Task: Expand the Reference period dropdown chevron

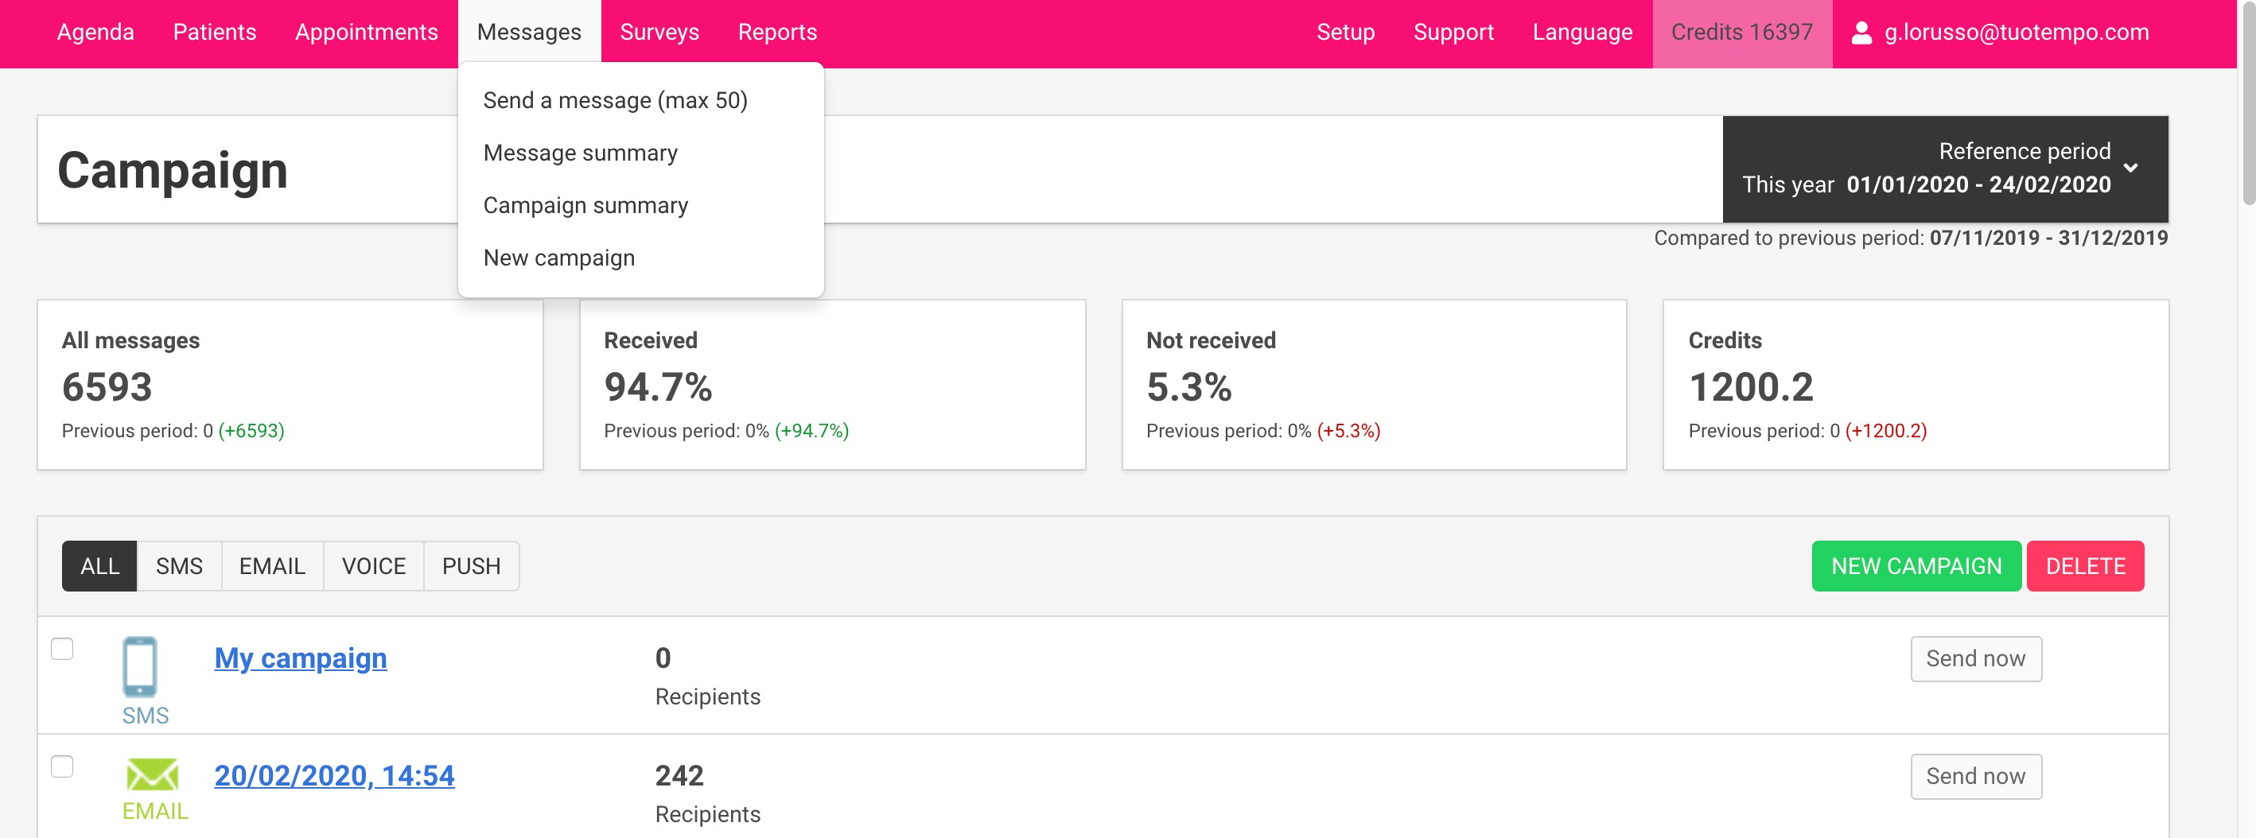Action: (2131, 167)
